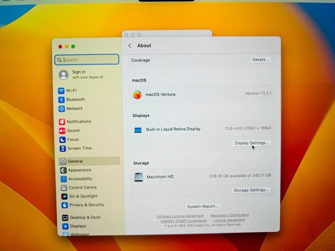This screenshot has width=335, height=251.
Task: Click the Macintosh HD drive icon
Action: tap(139, 177)
